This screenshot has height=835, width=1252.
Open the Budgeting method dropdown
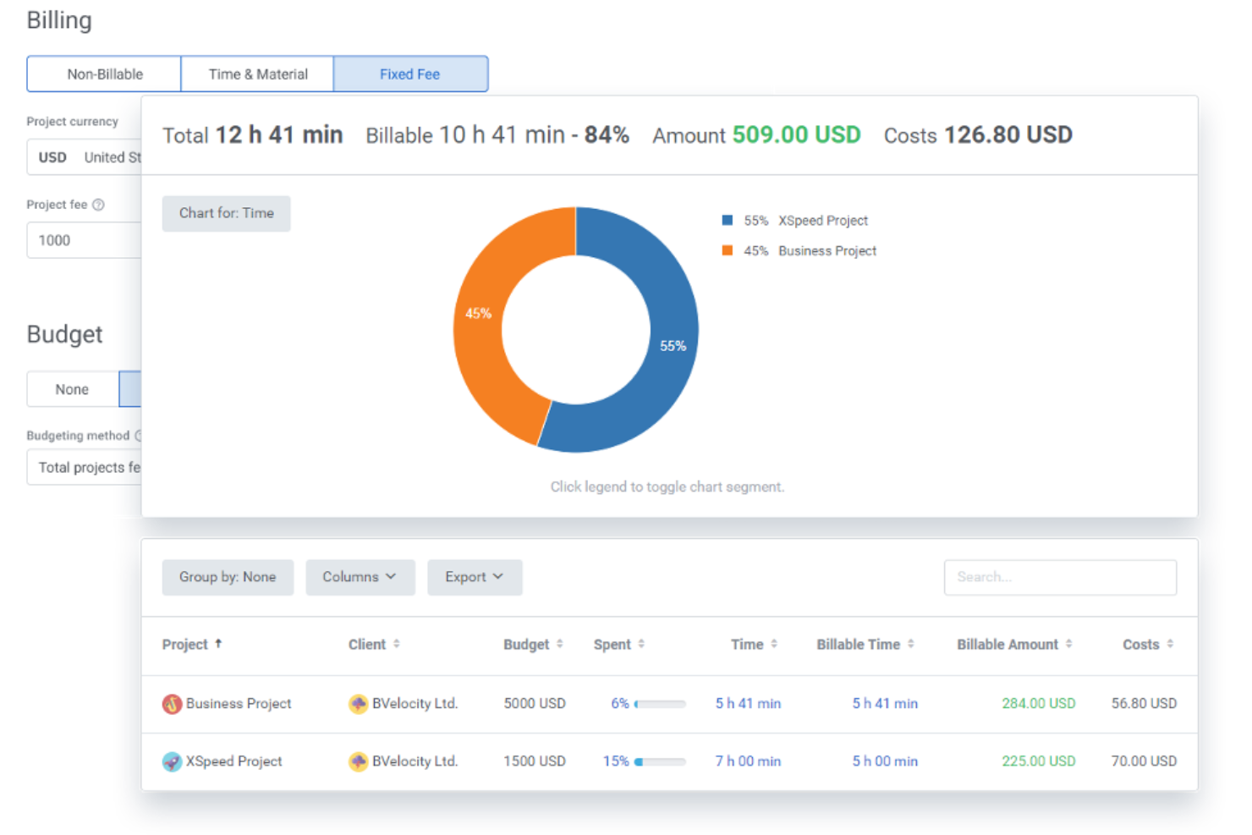pyautogui.click(x=85, y=467)
